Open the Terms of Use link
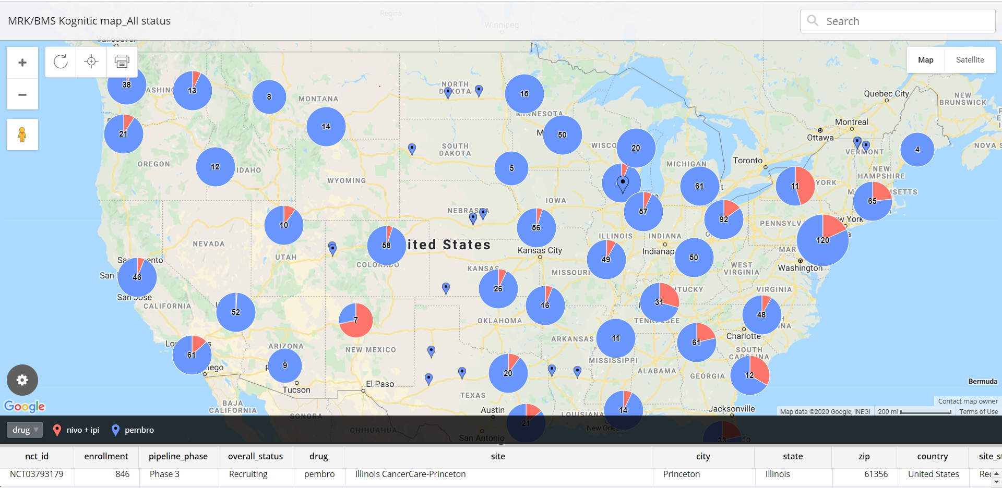Image resolution: width=1002 pixels, height=488 pixels. point(979,411)
